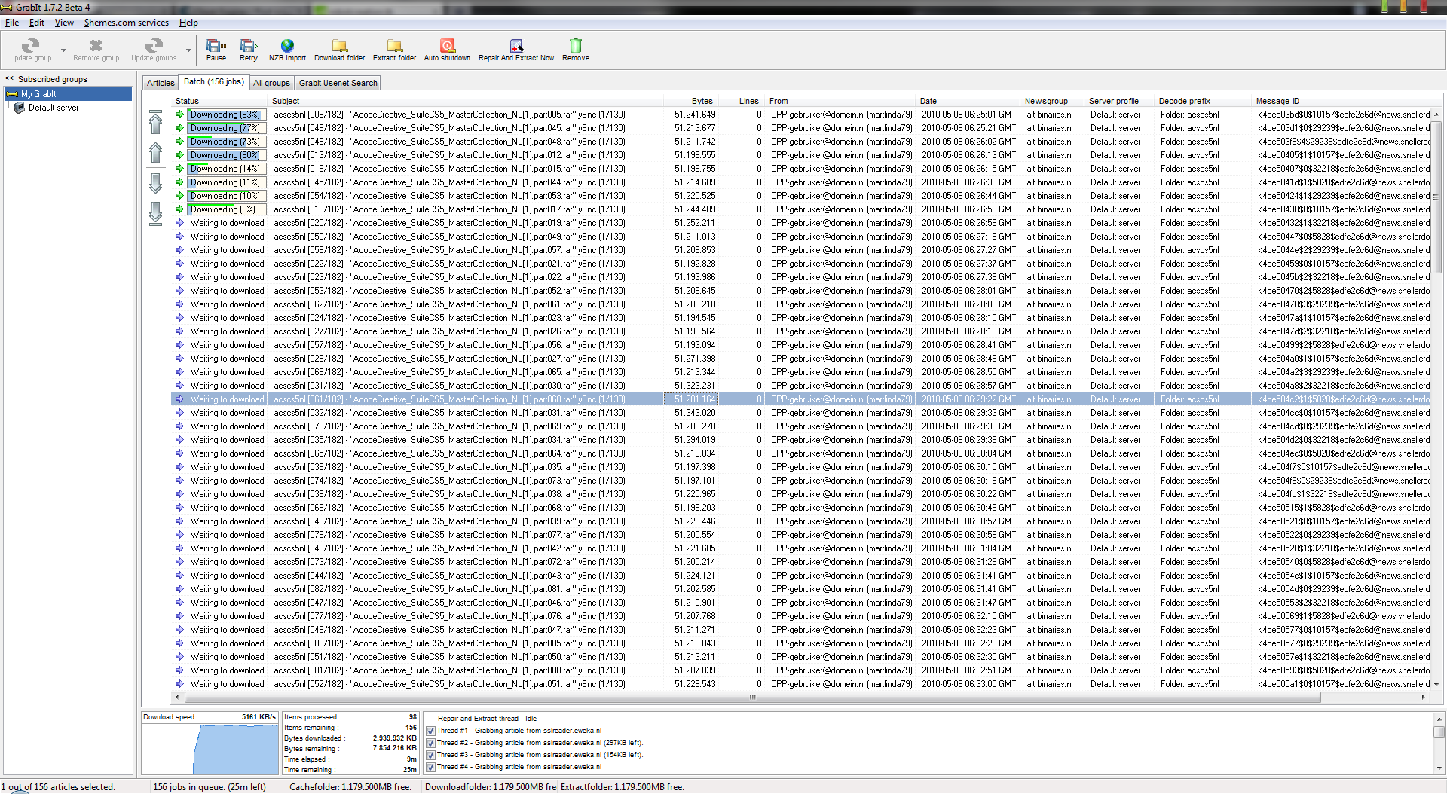Click the "156 jobs in queue" status text

210,787
